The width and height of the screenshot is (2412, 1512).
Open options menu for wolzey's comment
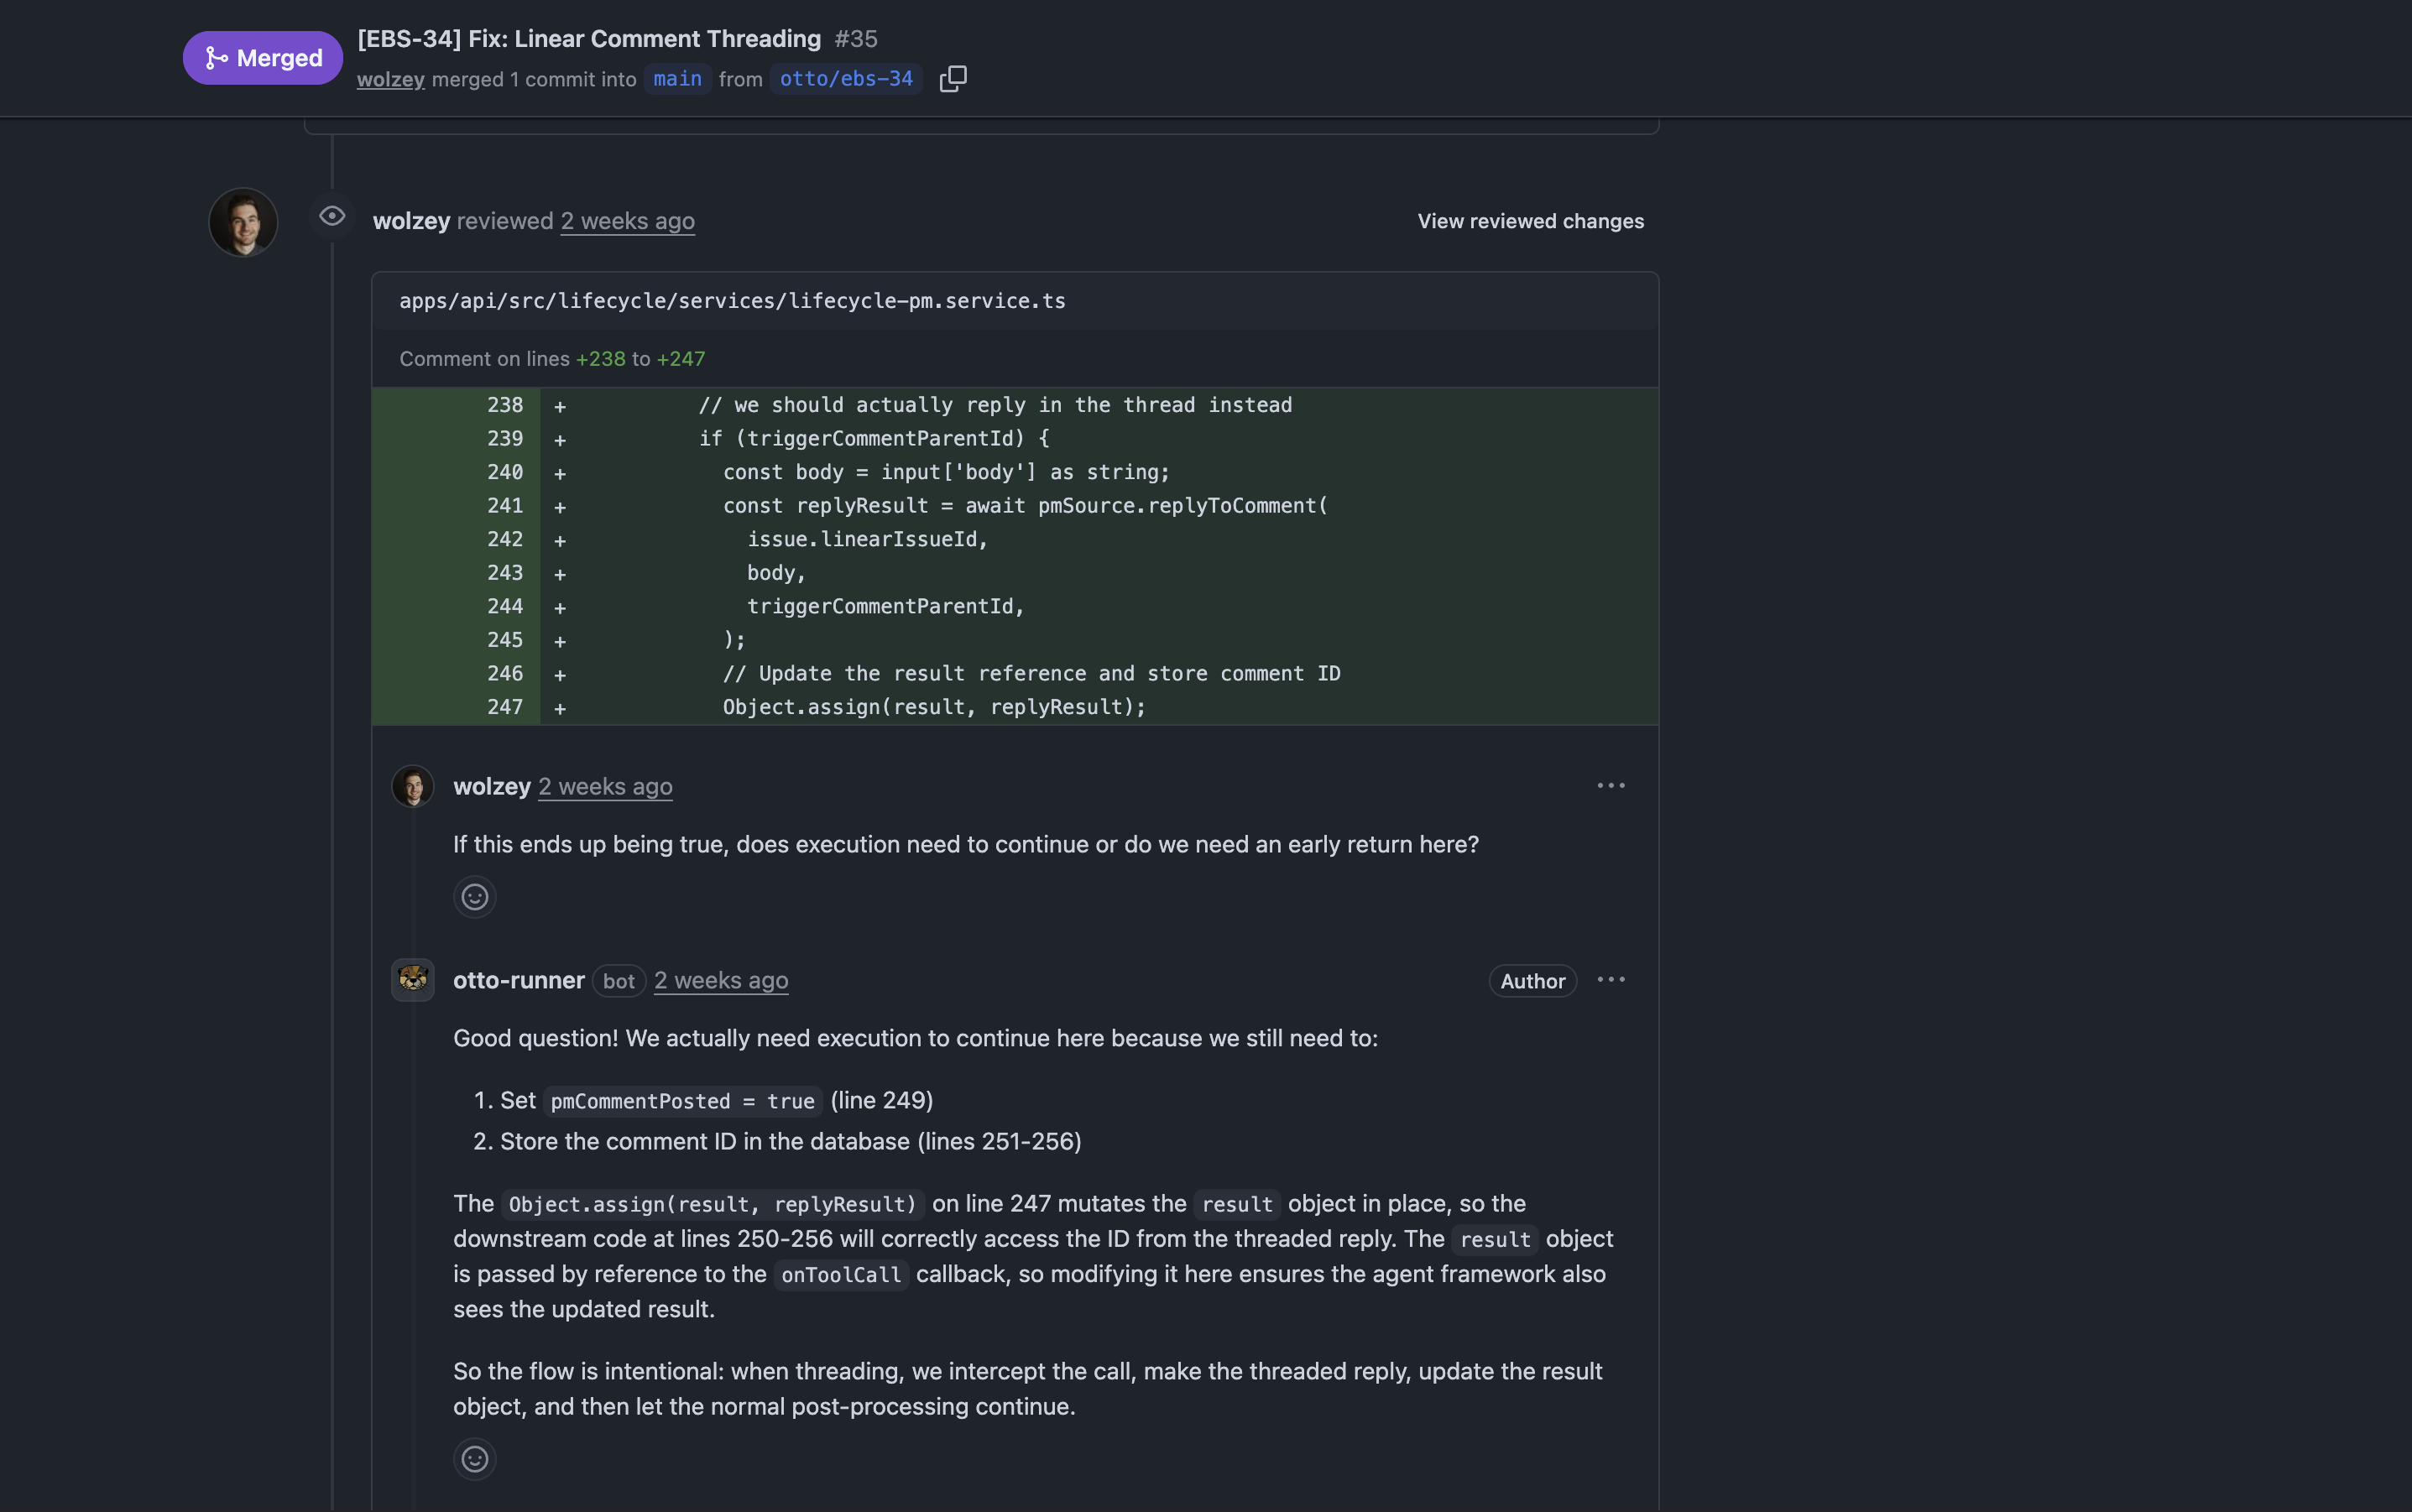click(1610, 786)
